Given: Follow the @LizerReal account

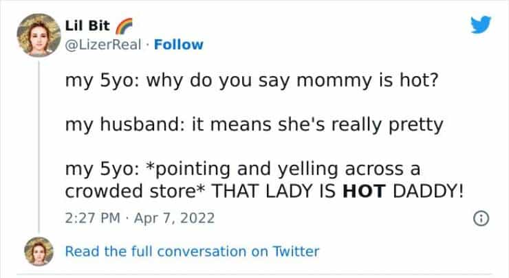Looking at the screenshot, I should (178, 45).
